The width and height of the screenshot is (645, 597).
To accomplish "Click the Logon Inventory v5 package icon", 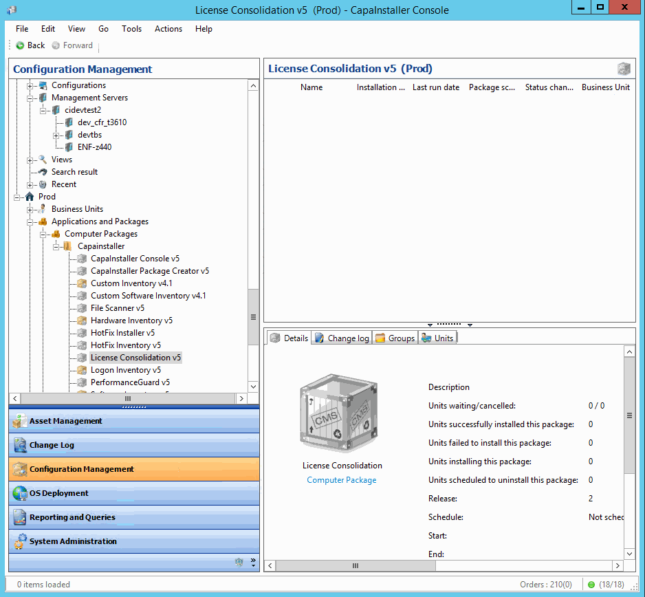I will click(83, 370).
